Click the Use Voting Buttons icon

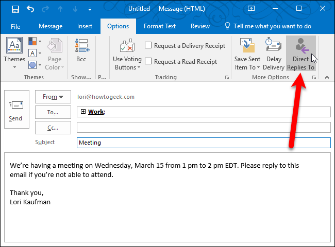[127, 55]
